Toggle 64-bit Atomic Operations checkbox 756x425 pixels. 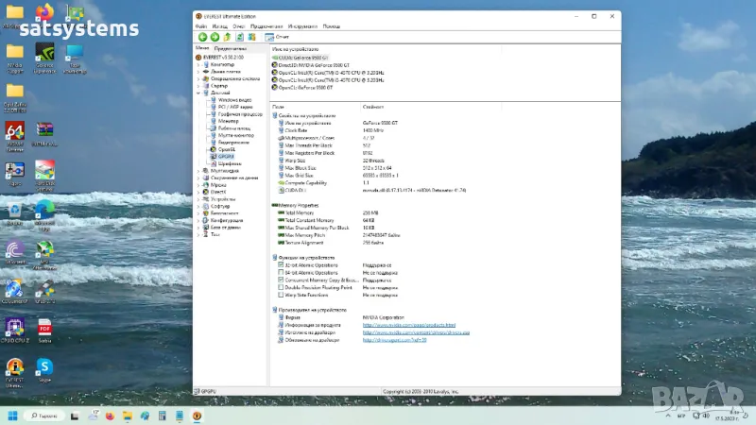[x=281, y=273]
